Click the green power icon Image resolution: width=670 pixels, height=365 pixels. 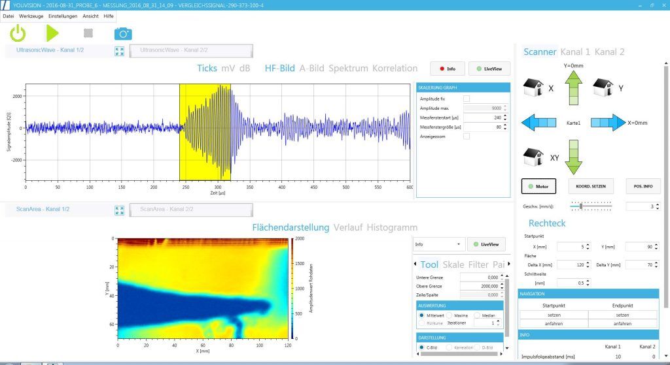18,33
